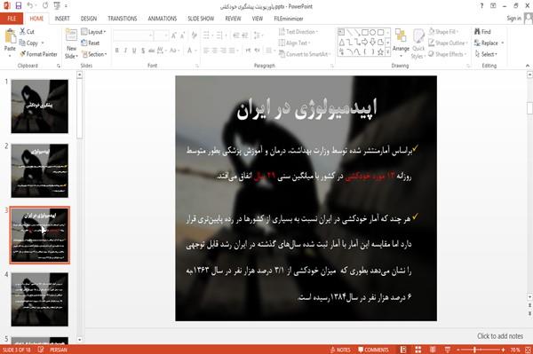Click the Start From Beginning slideshow icon

[57, 6]
